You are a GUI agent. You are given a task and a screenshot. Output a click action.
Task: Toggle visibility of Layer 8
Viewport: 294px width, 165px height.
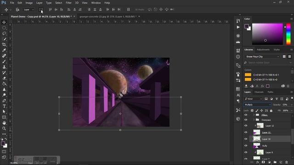point(246,152)
